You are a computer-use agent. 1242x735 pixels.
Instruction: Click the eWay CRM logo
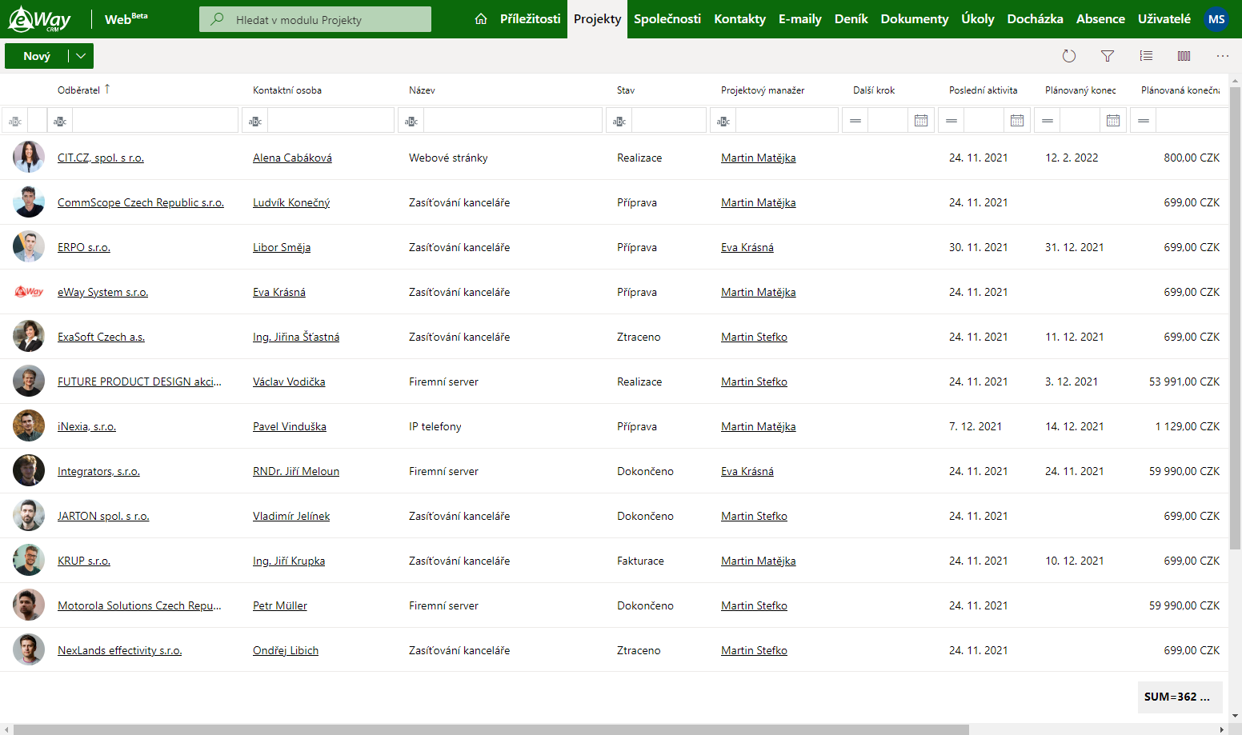pyautogui.click(x=39, y=19)
